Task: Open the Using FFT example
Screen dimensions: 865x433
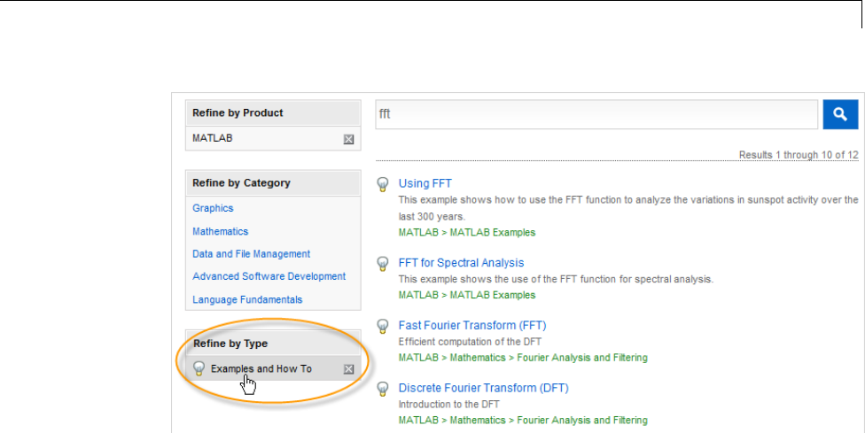Action: [425, 183]
